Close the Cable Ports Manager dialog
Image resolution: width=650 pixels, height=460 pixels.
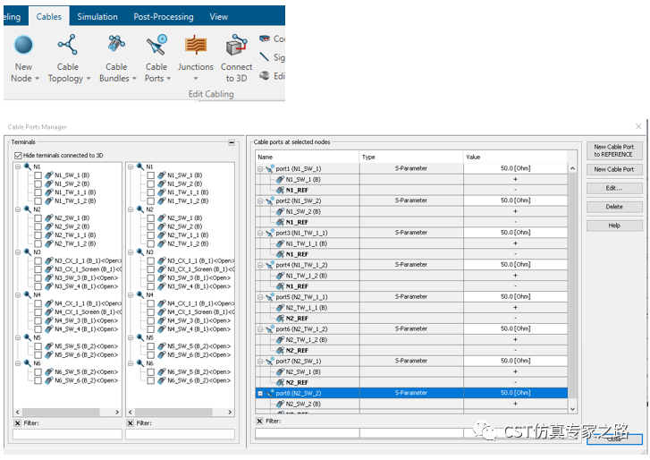point(638,126)
